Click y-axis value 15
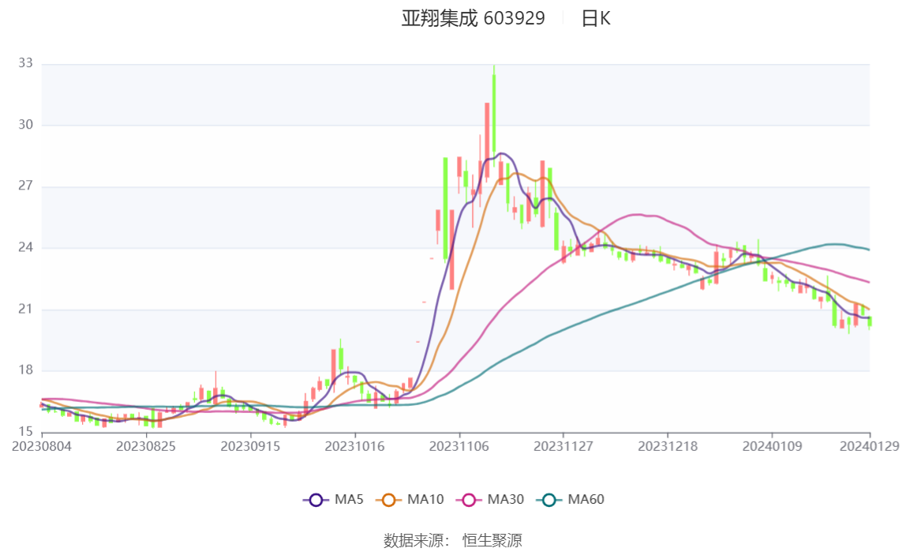The image size is (906, 552). (x=25, y=431)
